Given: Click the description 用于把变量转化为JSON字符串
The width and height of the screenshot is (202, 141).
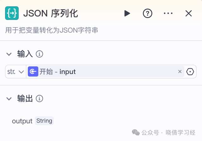Looking at the screenshot, I should click(52, 30).
